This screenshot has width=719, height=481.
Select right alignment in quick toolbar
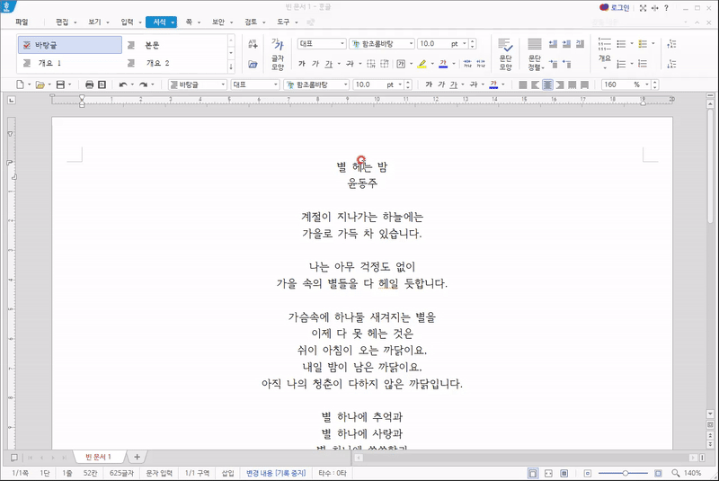tap(560, 85)
